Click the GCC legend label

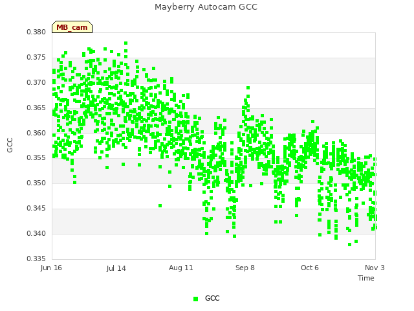point(212,298)
